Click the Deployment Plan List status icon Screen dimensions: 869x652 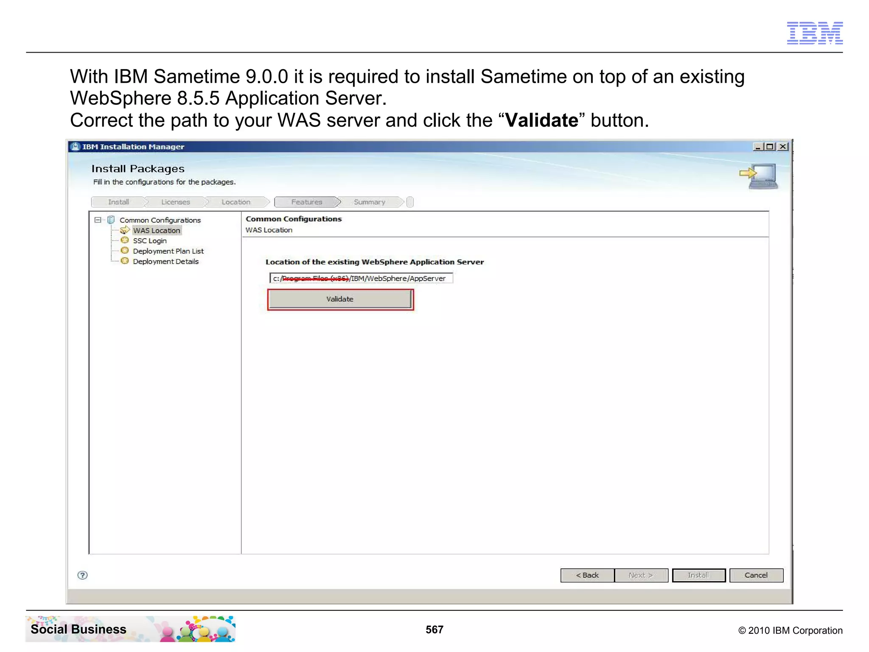point(125,250)
